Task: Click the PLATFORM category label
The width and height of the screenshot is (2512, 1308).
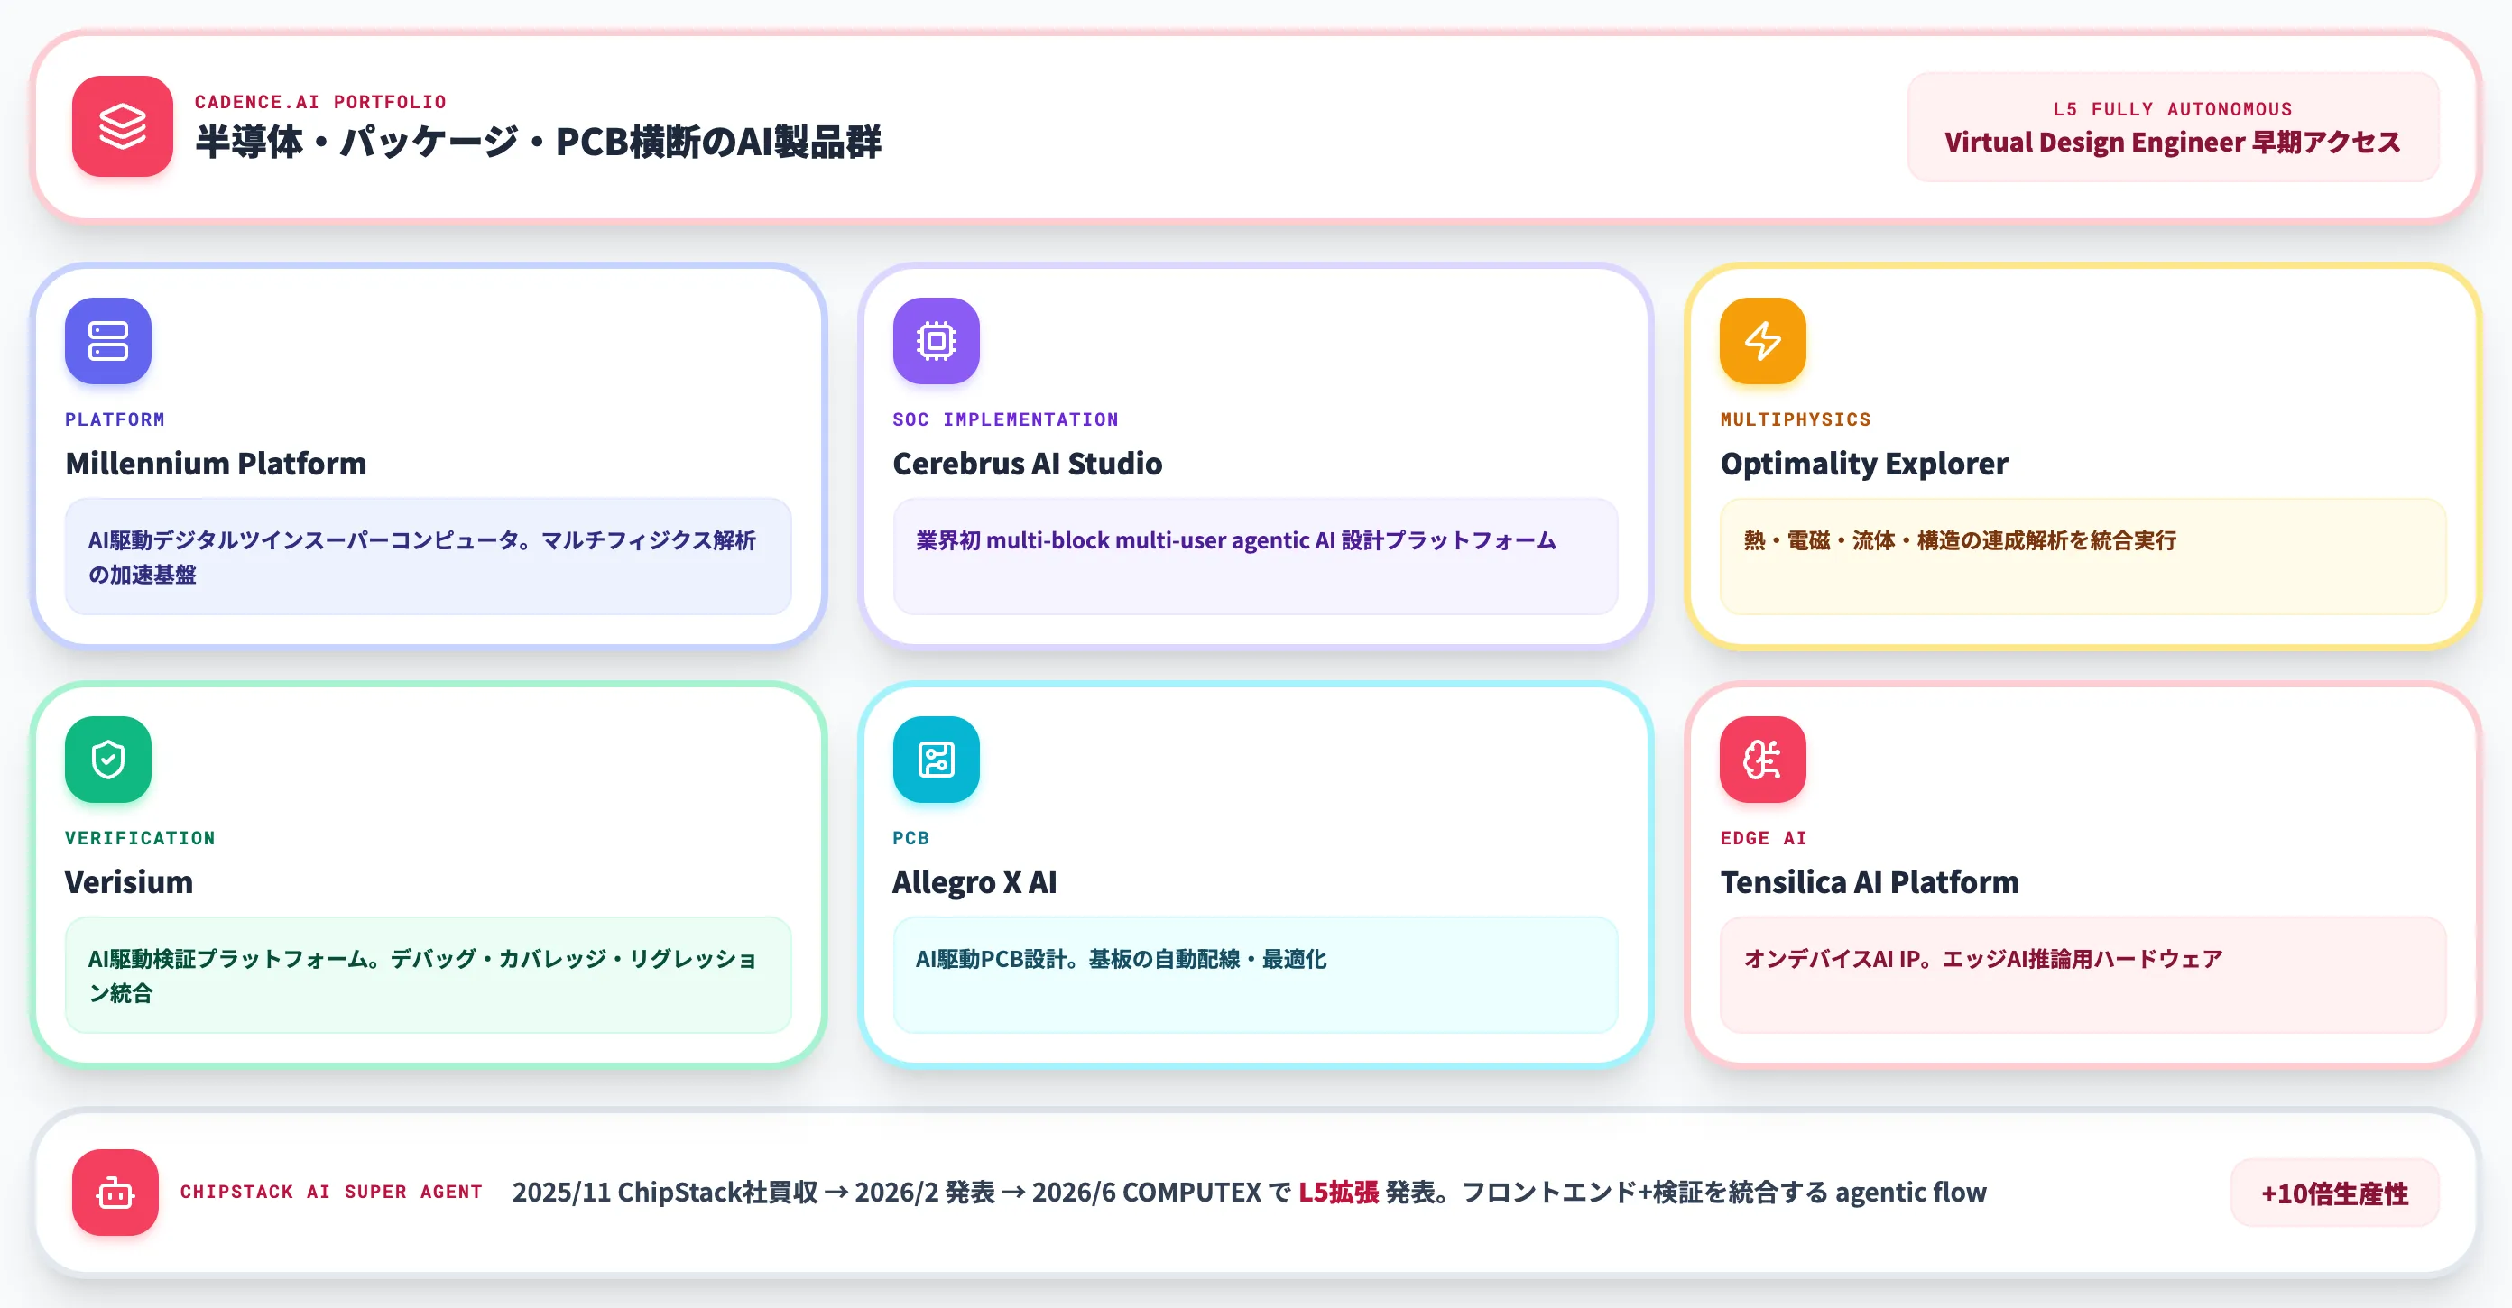Action: (x=115, y=419)
